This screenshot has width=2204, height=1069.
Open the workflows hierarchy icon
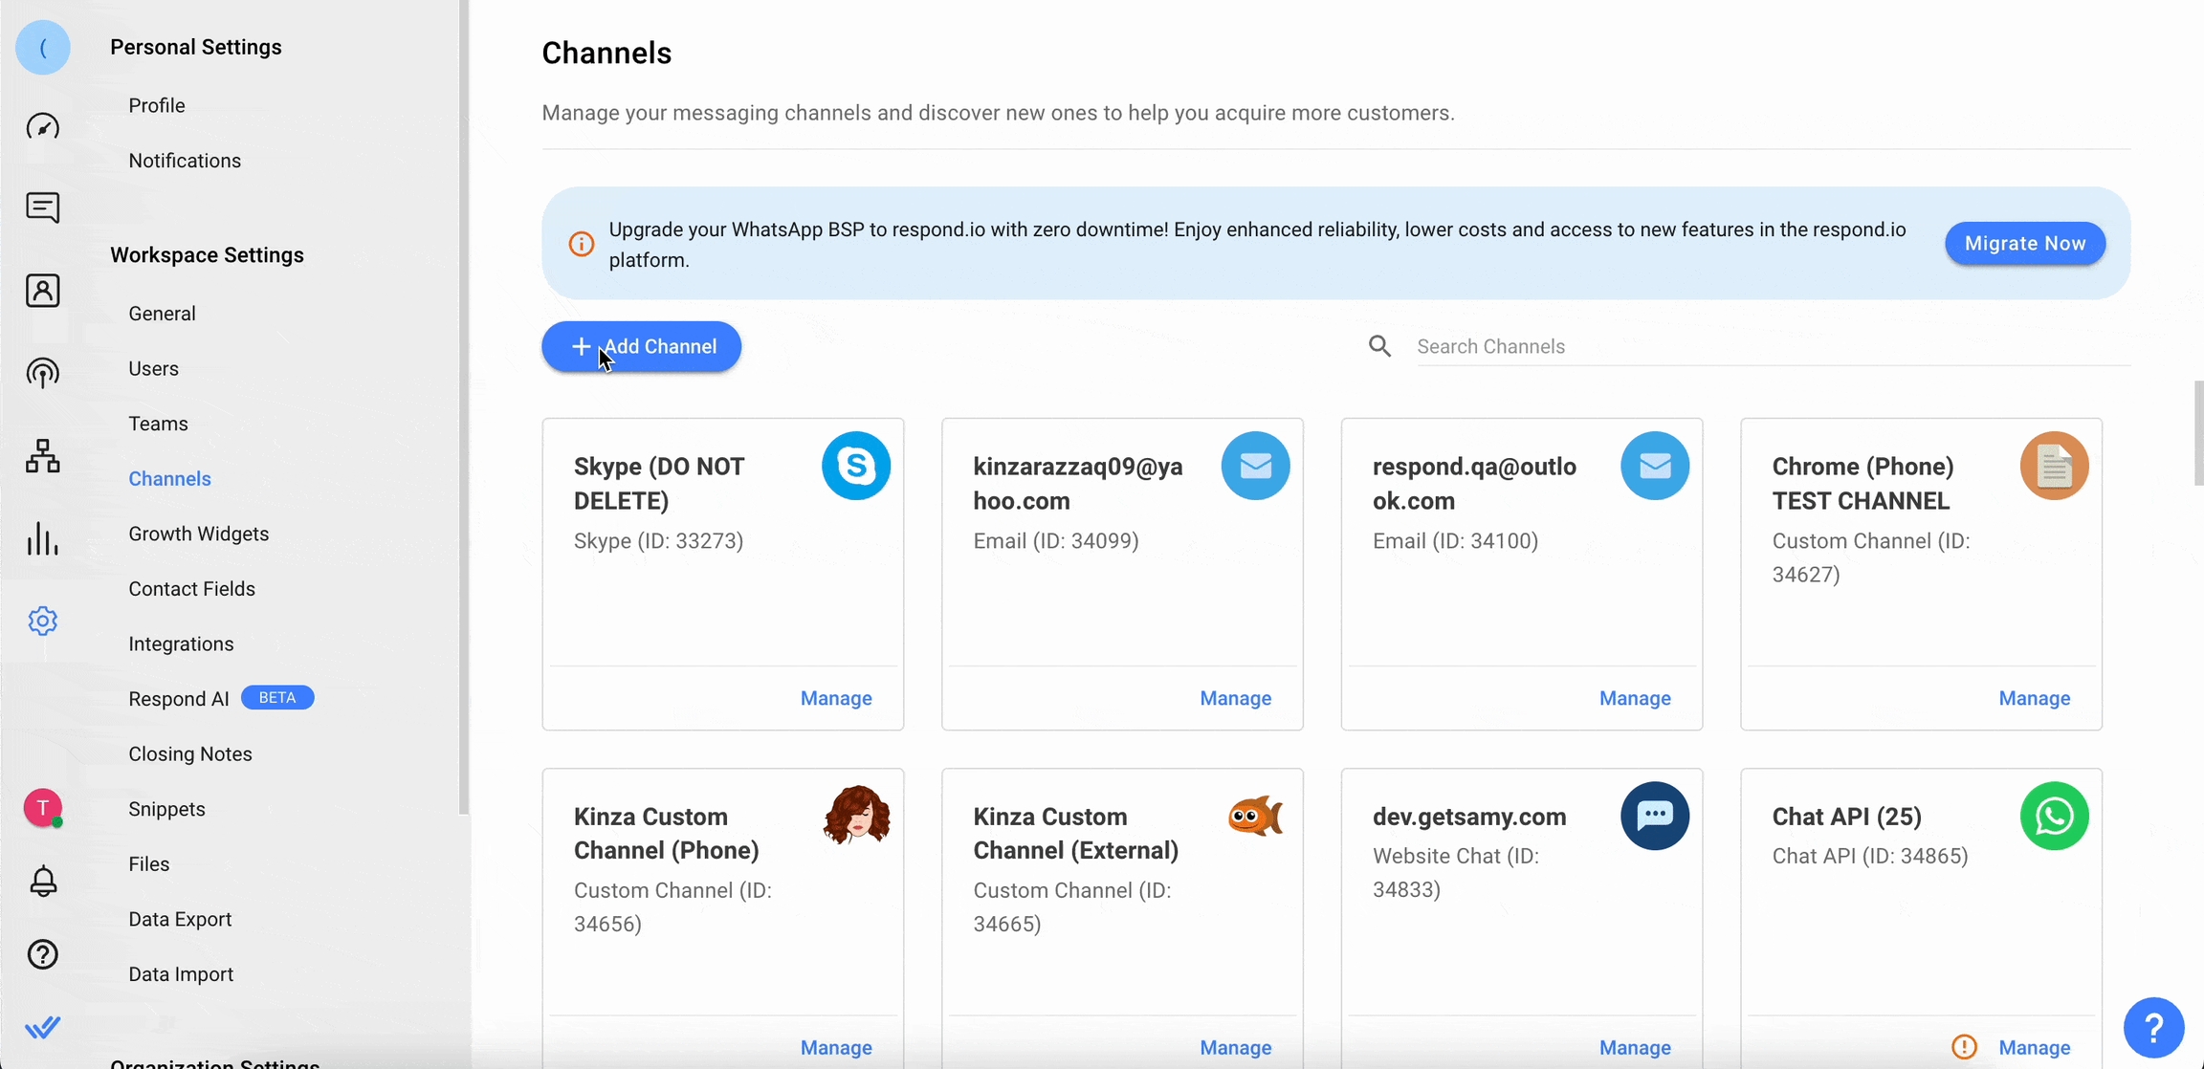[42, 456]
